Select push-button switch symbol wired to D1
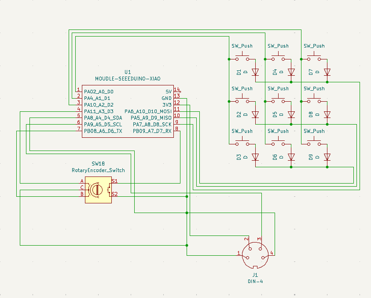 pos(242,57)
